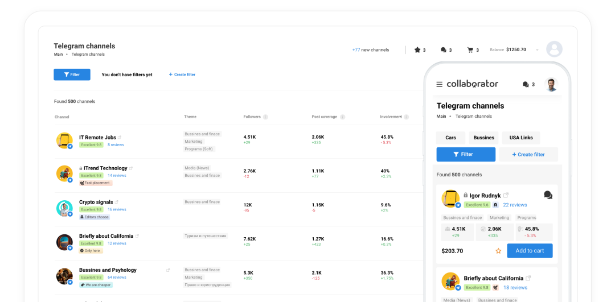Click the $203.70 price

[452, 251]
